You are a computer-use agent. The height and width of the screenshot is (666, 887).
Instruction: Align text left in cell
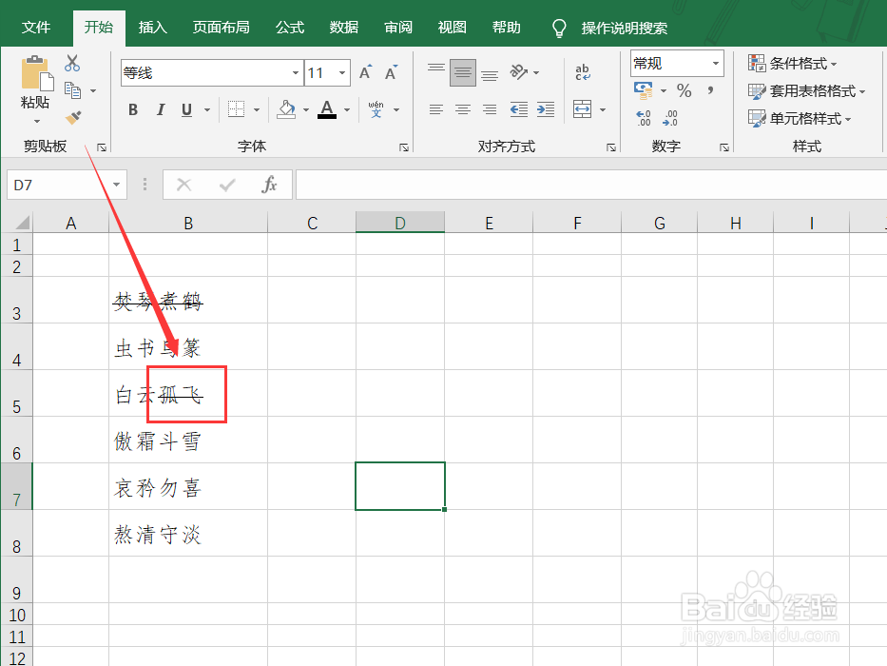point(436,109)
